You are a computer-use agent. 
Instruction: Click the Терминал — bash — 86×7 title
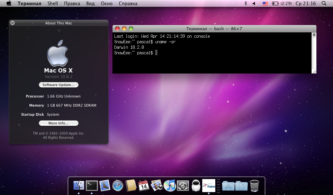click(214, 29)
